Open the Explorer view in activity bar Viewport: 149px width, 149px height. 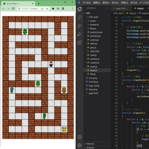tap(79, 9)
